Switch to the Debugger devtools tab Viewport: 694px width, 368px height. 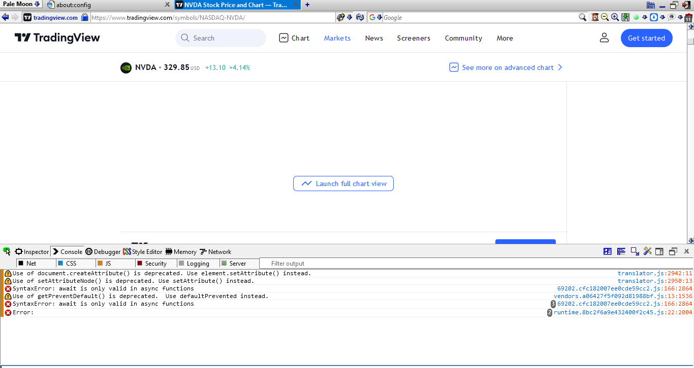[103, 251]
